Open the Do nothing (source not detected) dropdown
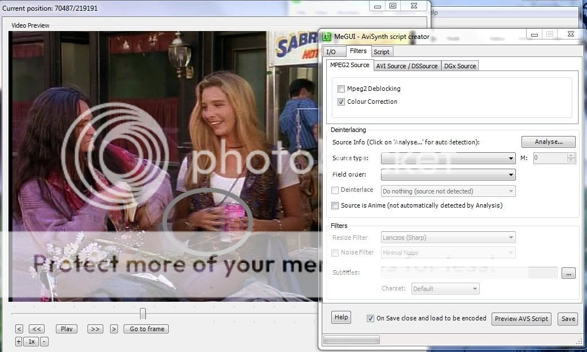The image size is (587, 352). (x=448, y=191)
